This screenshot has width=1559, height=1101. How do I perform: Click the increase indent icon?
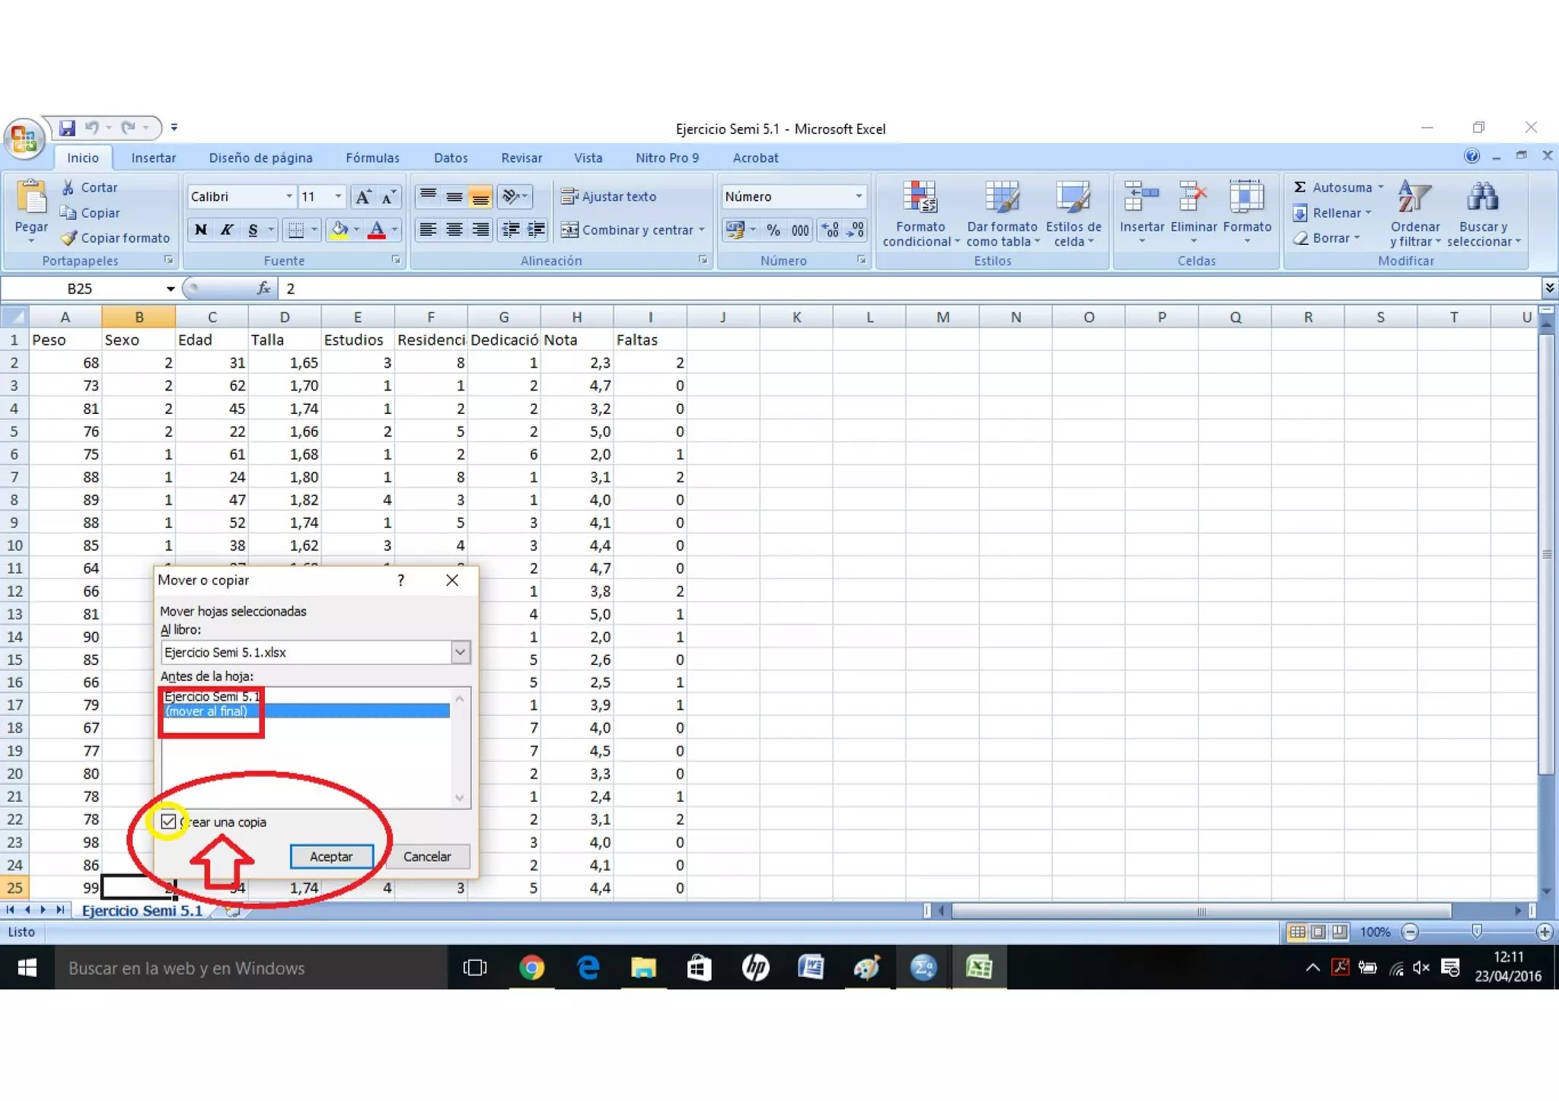[537, 230]
